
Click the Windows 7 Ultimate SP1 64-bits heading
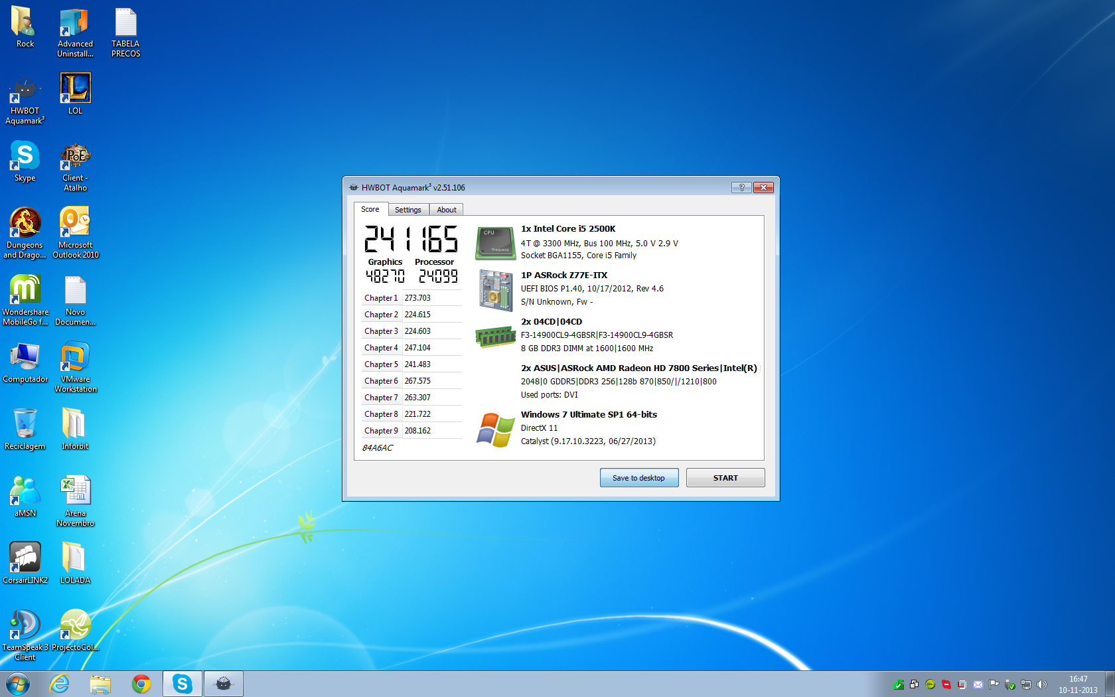(589, 415)
